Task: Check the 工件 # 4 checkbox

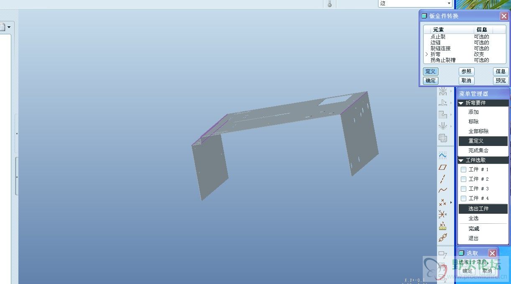Action: click(x=463, y=198)
